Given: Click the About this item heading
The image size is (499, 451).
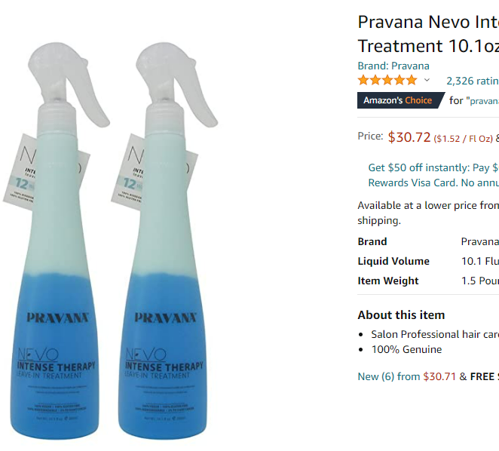Looking at the screenshot, I should 401,315.
